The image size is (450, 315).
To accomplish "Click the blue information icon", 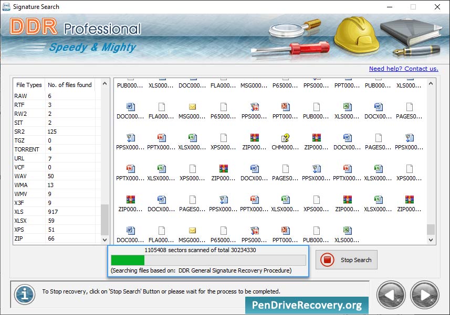I will (x=25, y=294).
